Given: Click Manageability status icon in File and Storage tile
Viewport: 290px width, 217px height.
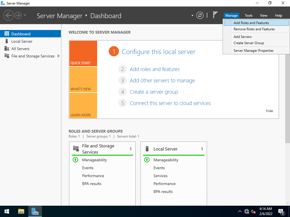Looking at the screenshot, I should pos(75,160).
